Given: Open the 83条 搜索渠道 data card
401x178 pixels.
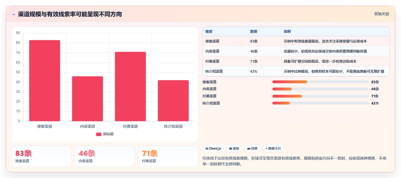Looking at the screenshot, I should tap(42, 156).
